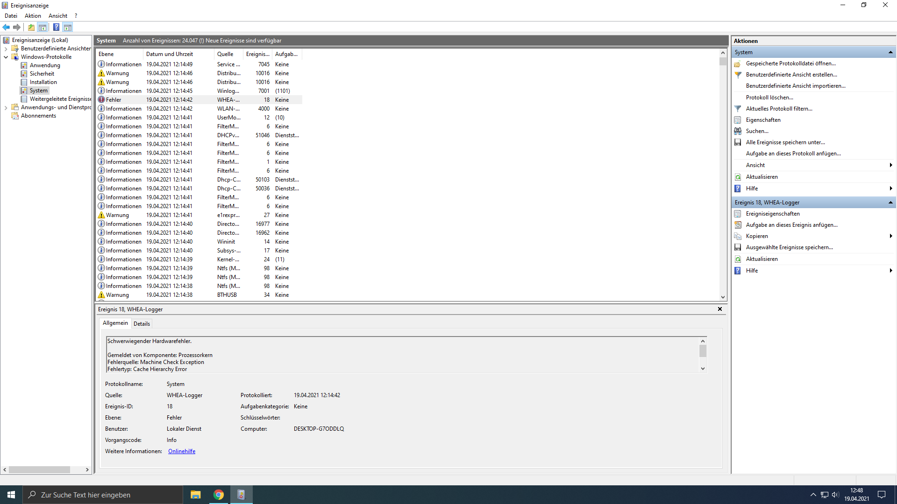Select the Fehler WHEA event row
Image resolution: width=897 pixels, height=504 pixels.
coord(169,100)
